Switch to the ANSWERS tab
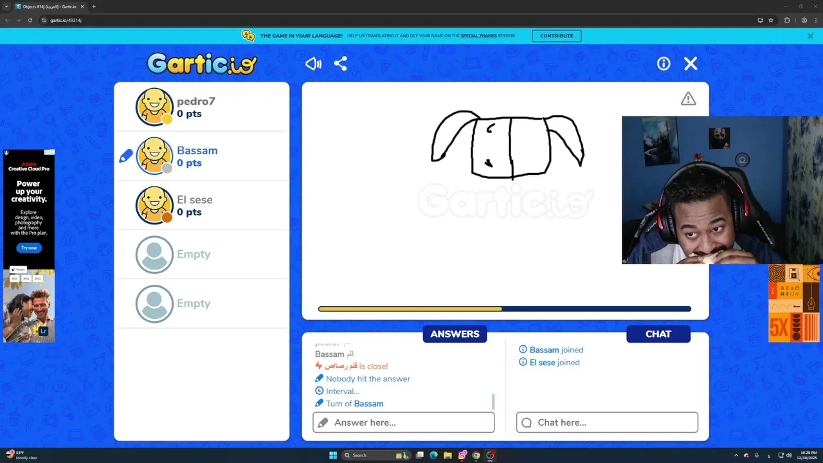 pyautogui.click(x=455, y=334)
